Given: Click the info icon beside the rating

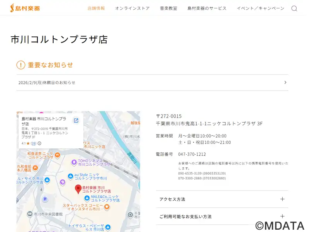Looking at the screenshot, I should pyautogui.click(x=39, y=143).
